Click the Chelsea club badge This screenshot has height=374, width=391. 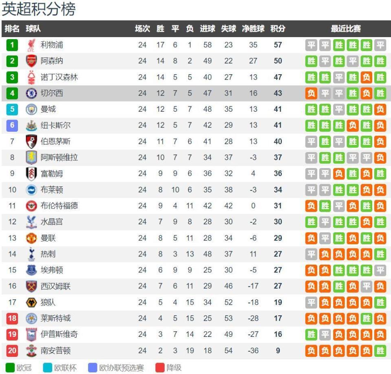coord(31,93)
